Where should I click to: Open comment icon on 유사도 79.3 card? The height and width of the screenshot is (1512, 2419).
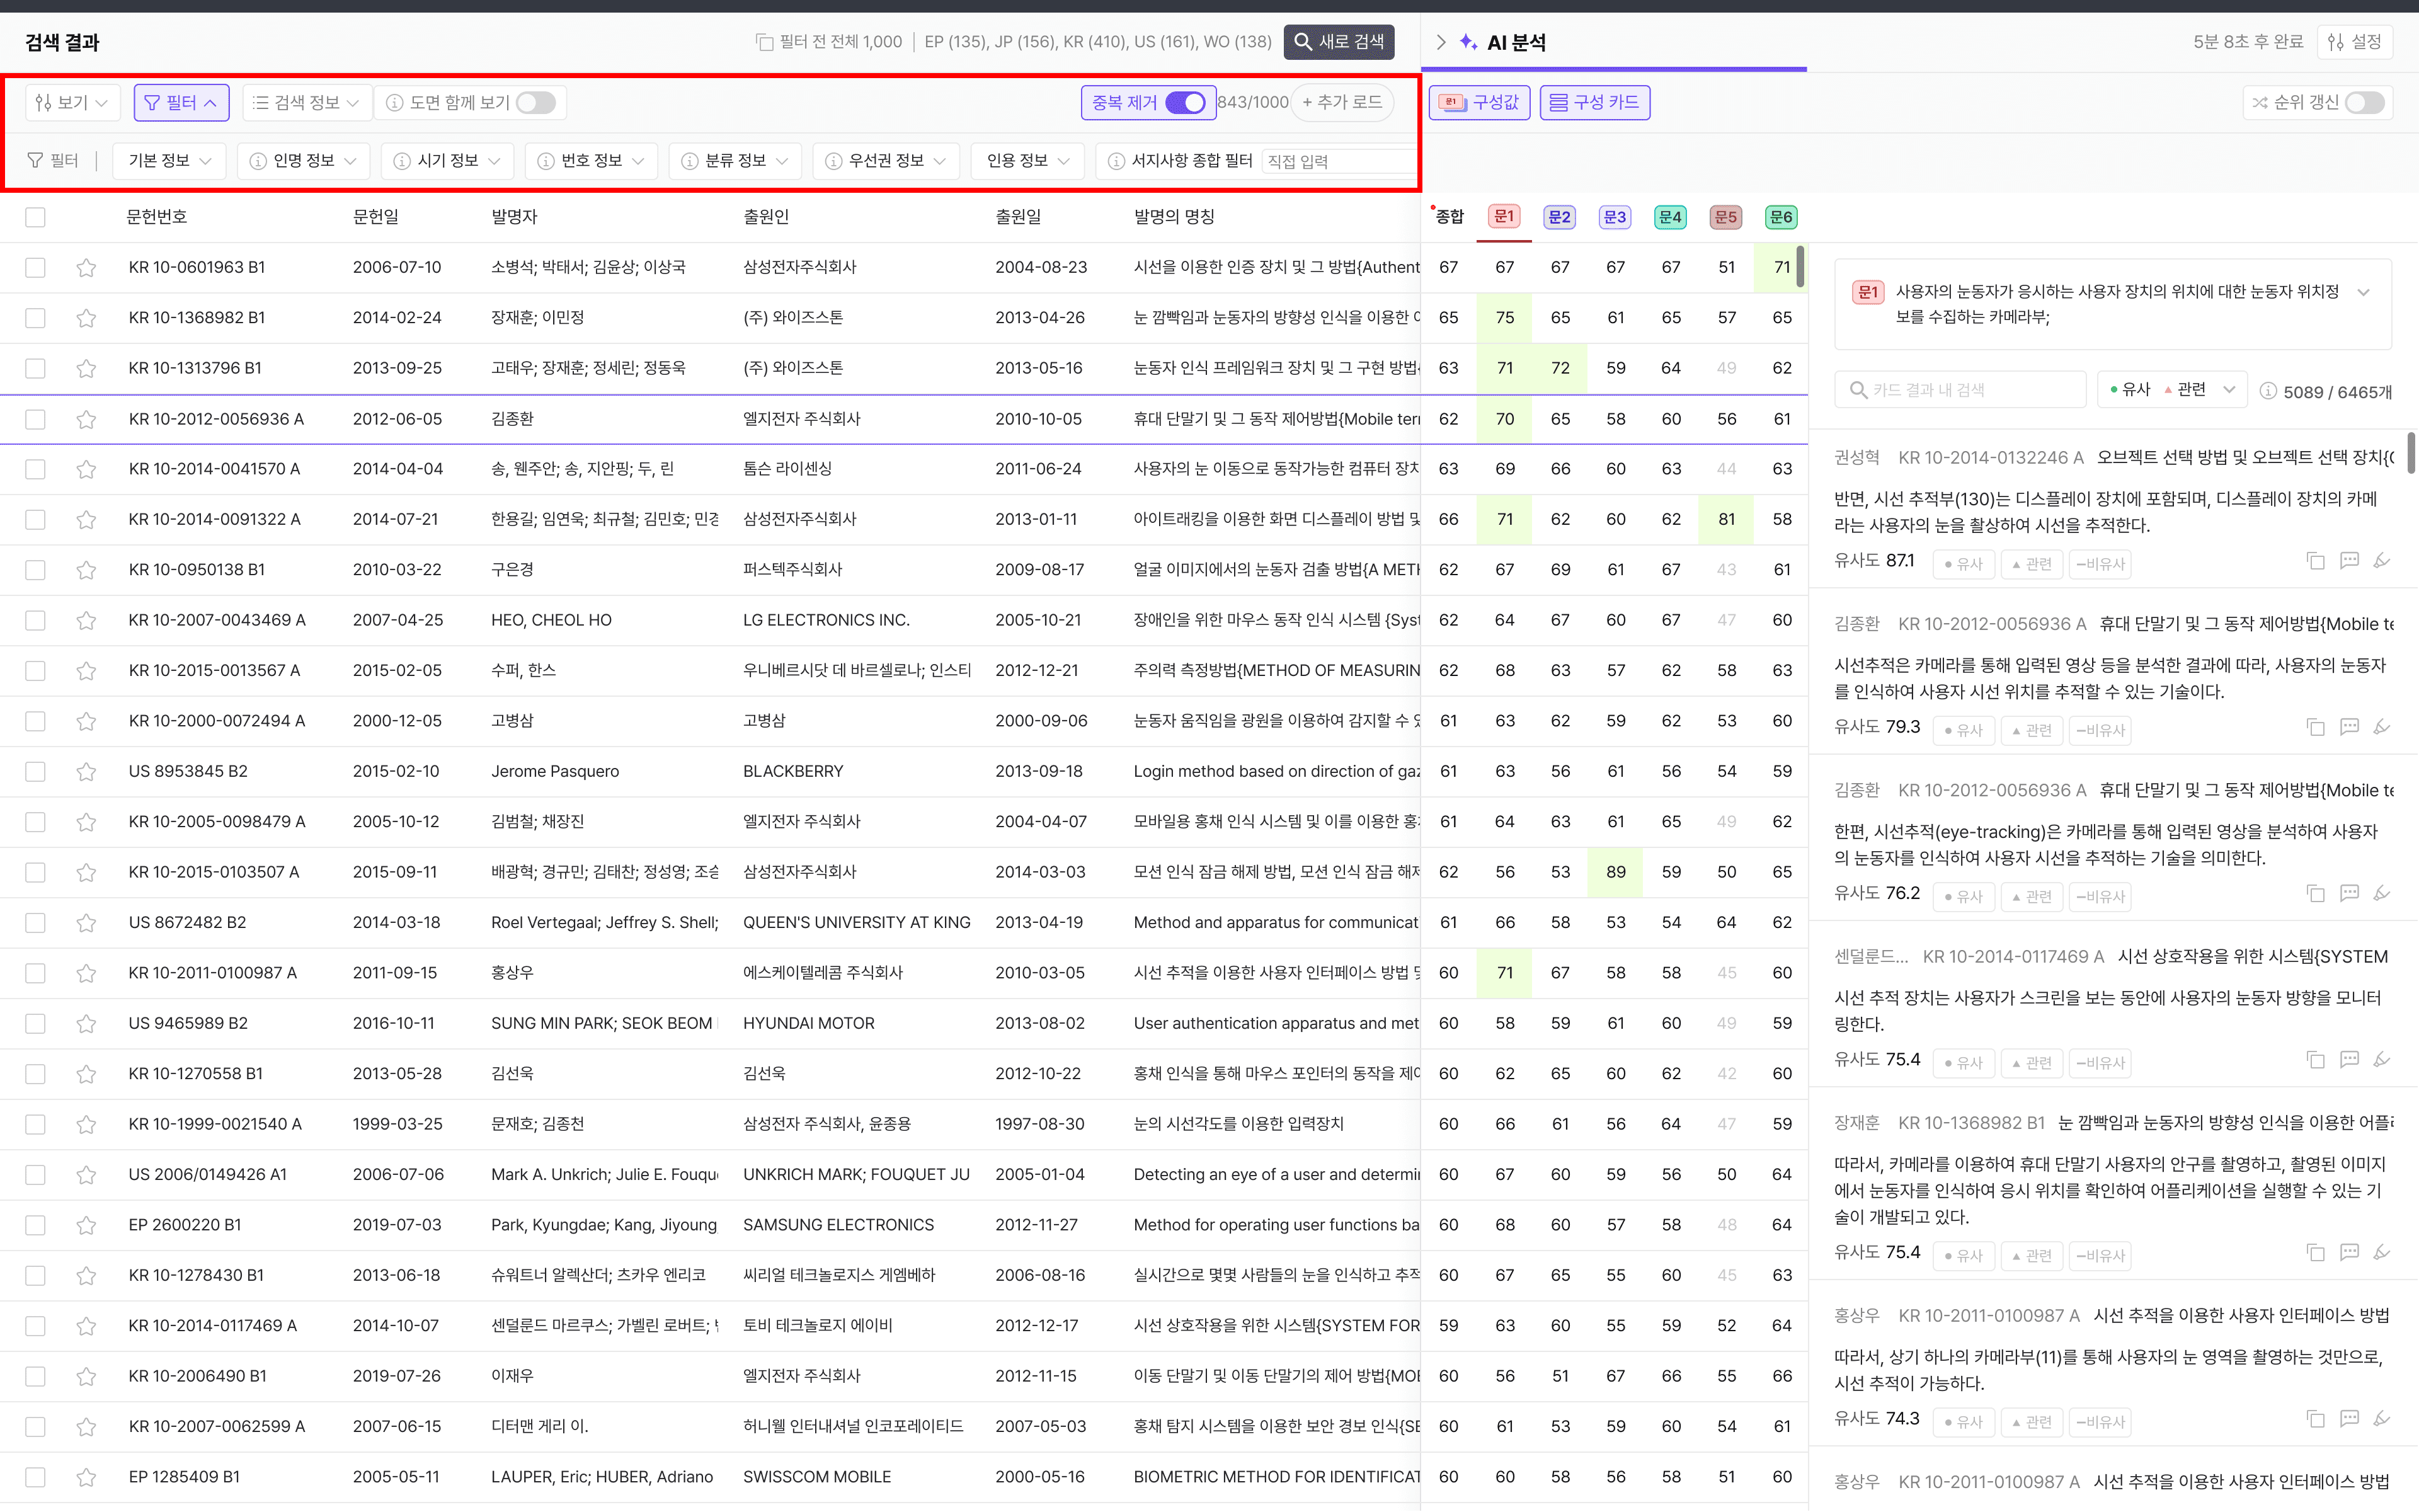click(2349, 727)
